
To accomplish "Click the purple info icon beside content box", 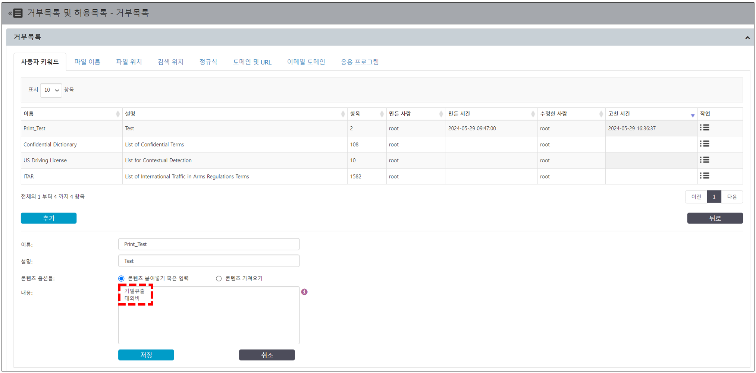I will point(304,292).
